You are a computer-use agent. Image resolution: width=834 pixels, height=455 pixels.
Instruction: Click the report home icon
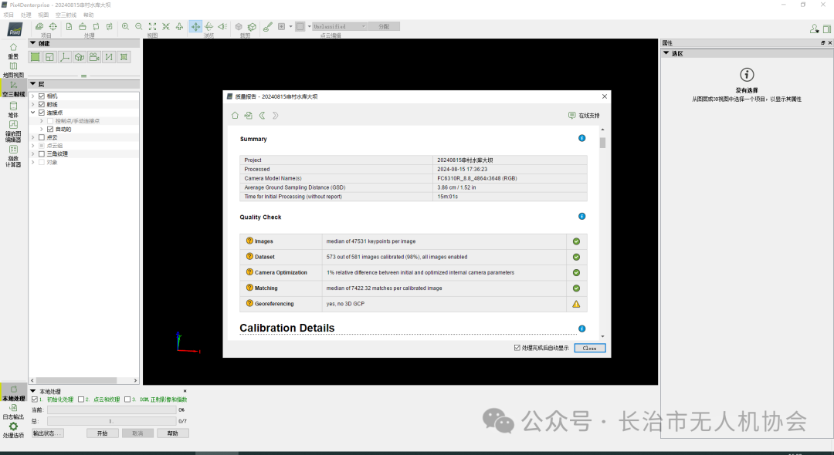(235, 115)
